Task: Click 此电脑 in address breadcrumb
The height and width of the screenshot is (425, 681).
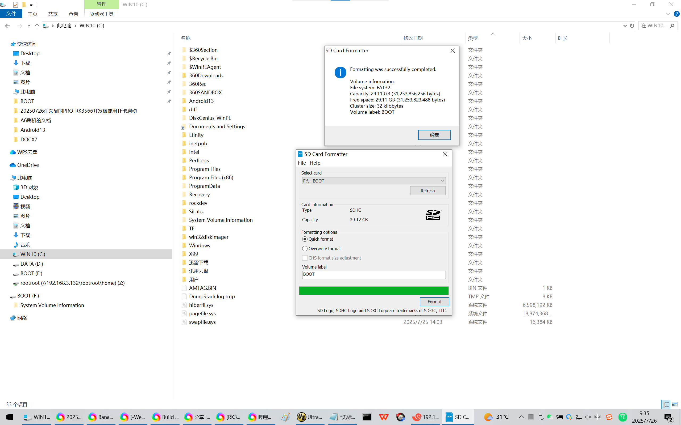Action: point(64,25)
